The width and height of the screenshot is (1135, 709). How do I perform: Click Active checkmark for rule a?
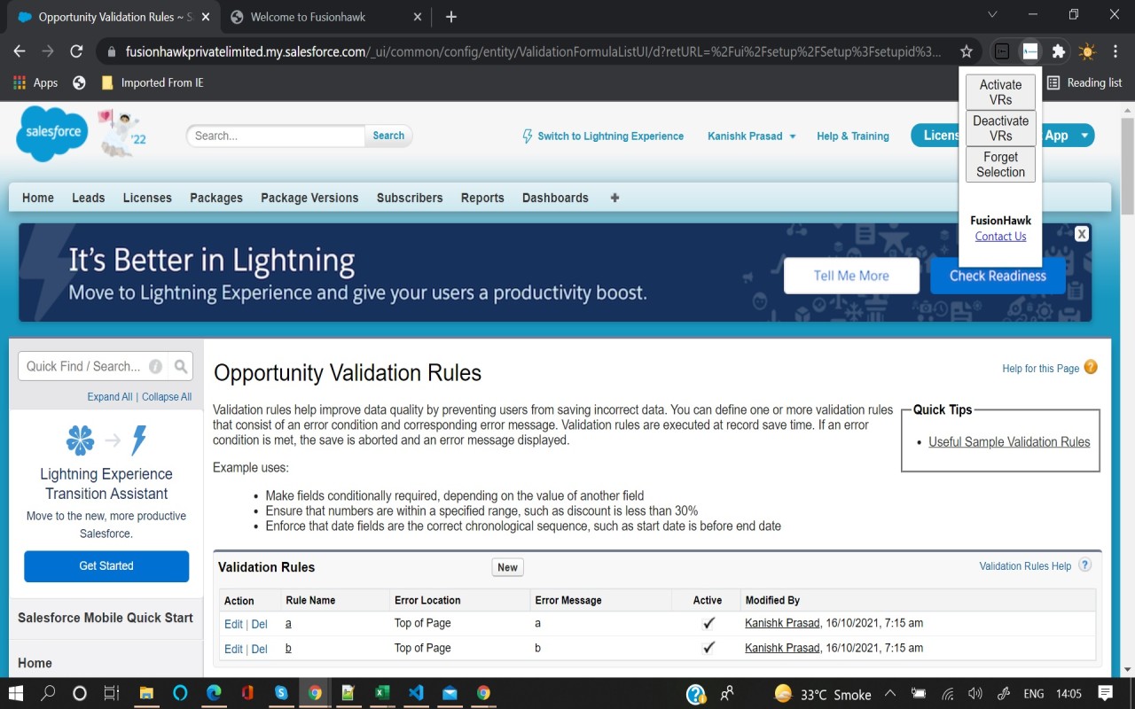[x=708, y=623]
